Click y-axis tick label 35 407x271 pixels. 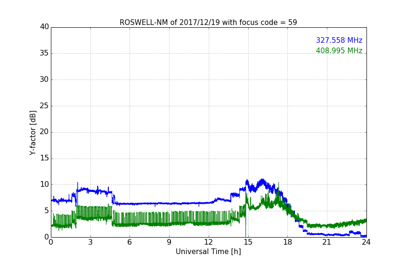(x=44, y=53)
